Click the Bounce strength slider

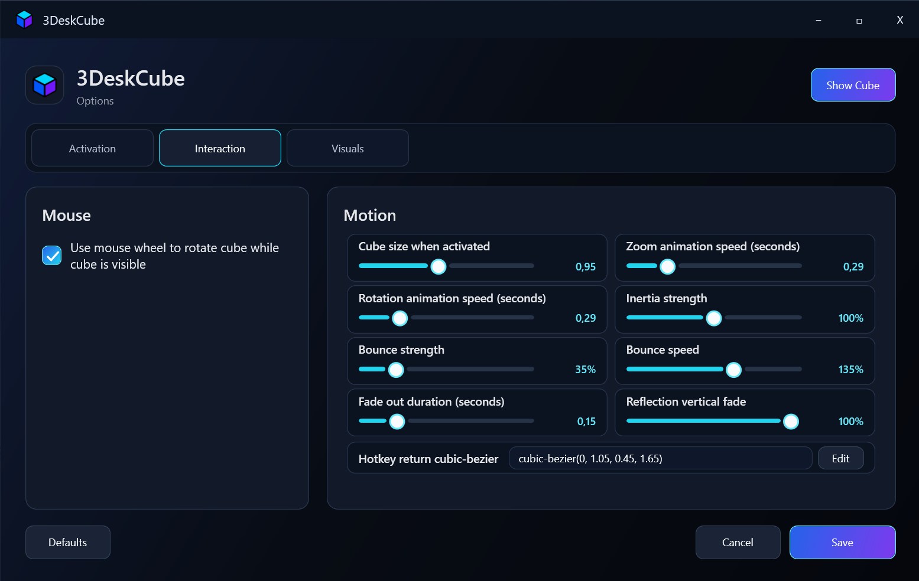click(x=446, y=370)
